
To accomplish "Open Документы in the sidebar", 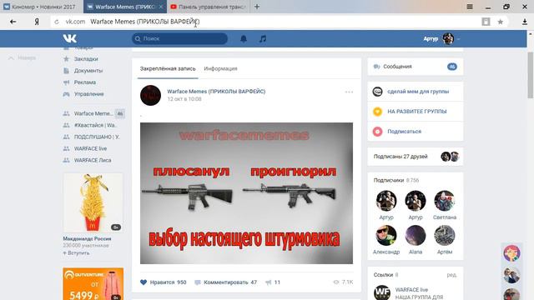I will (x=88, y=71).
